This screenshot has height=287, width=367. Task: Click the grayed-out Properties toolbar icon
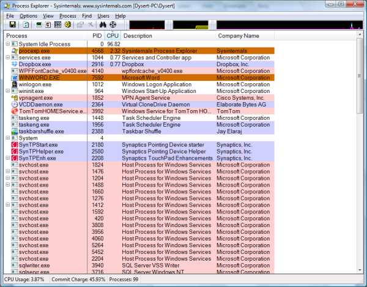point(81,24)
